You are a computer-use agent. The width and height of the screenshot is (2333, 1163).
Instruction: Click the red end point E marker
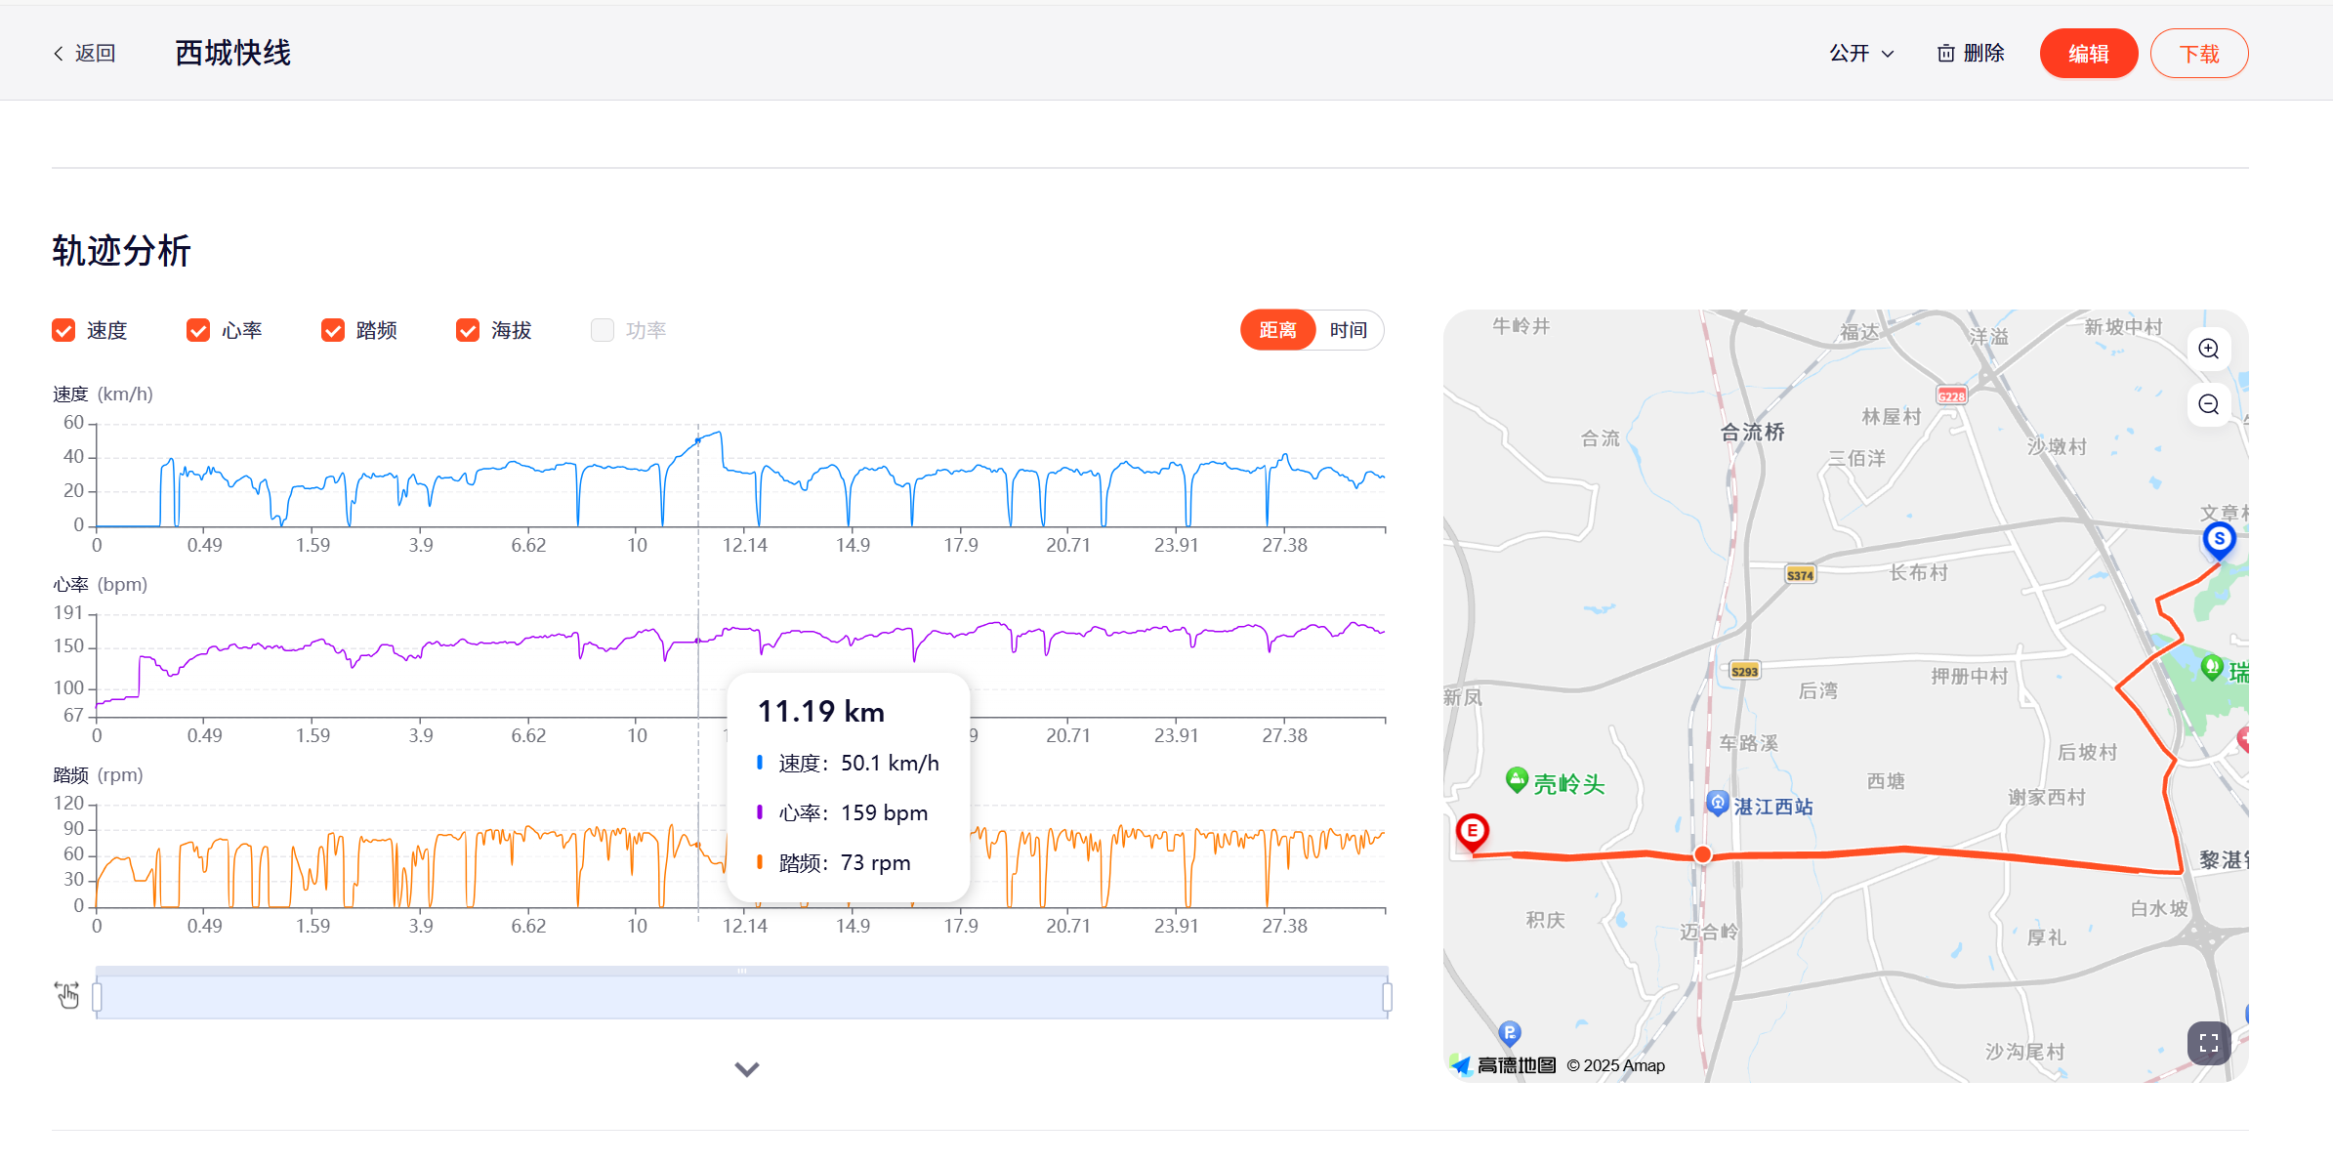1472,832
